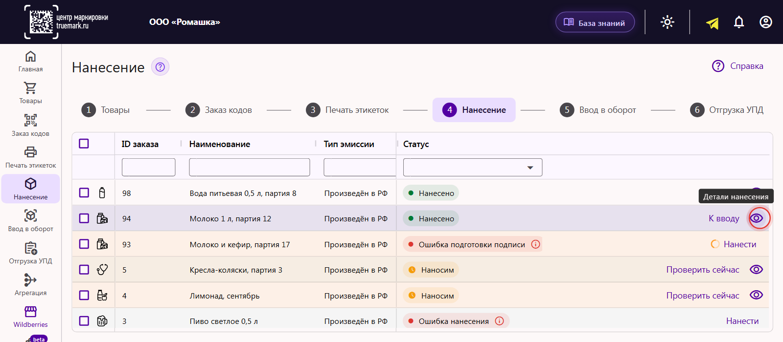View details of order 94 via eye icon
This screenshot has height=342, width=783.
pyautogui.click(x=757, y=218)
